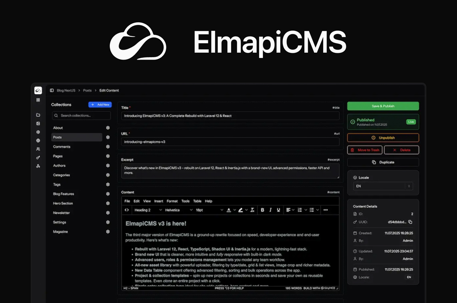Image resolution: width=457 pixels, height=303 pixels.
Task: Click into the URL slug field
Action: coord(230,142)
